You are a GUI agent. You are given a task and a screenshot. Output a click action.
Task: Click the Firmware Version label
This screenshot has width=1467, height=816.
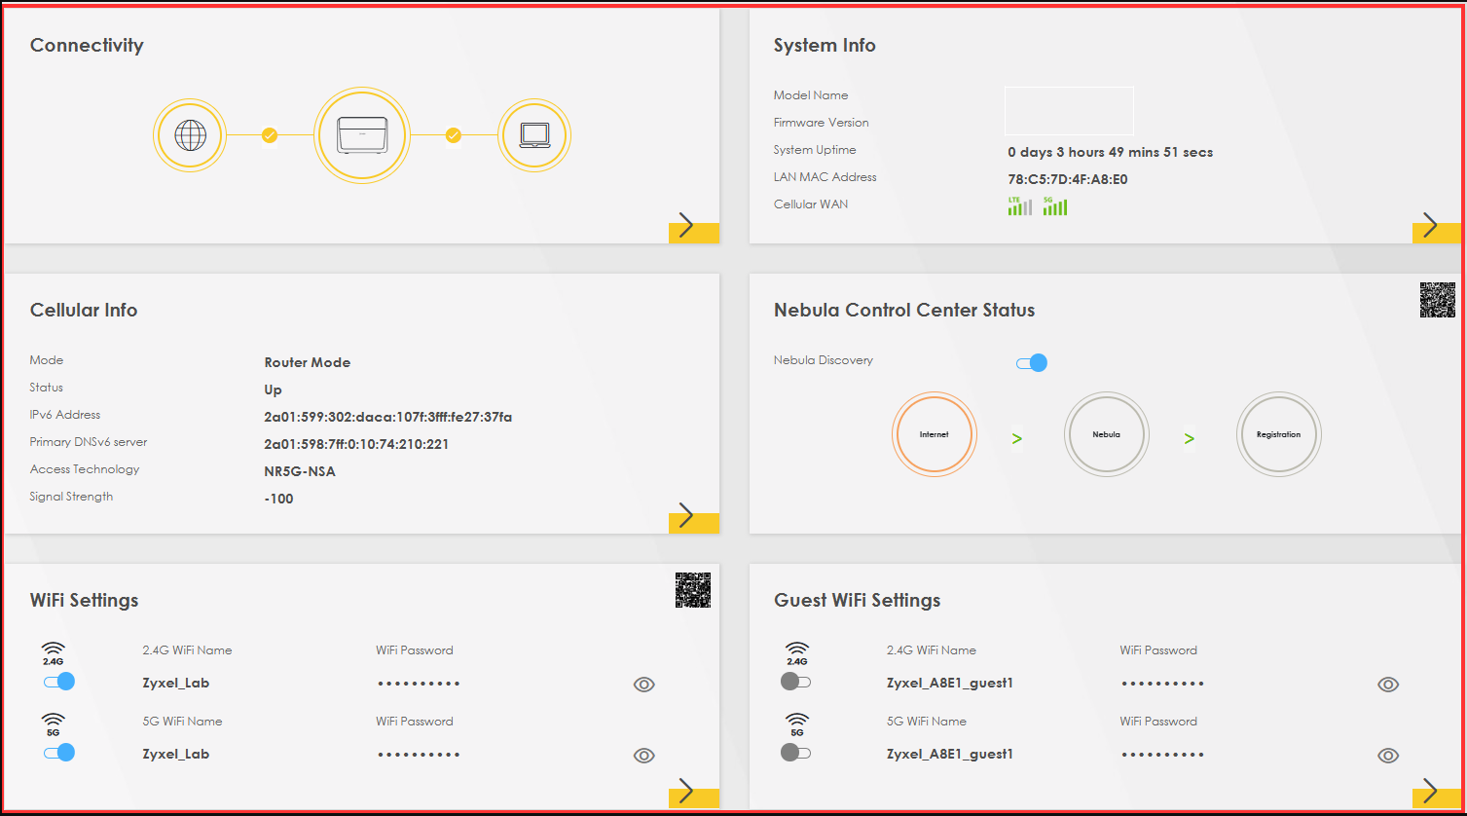tap(822, 123)
